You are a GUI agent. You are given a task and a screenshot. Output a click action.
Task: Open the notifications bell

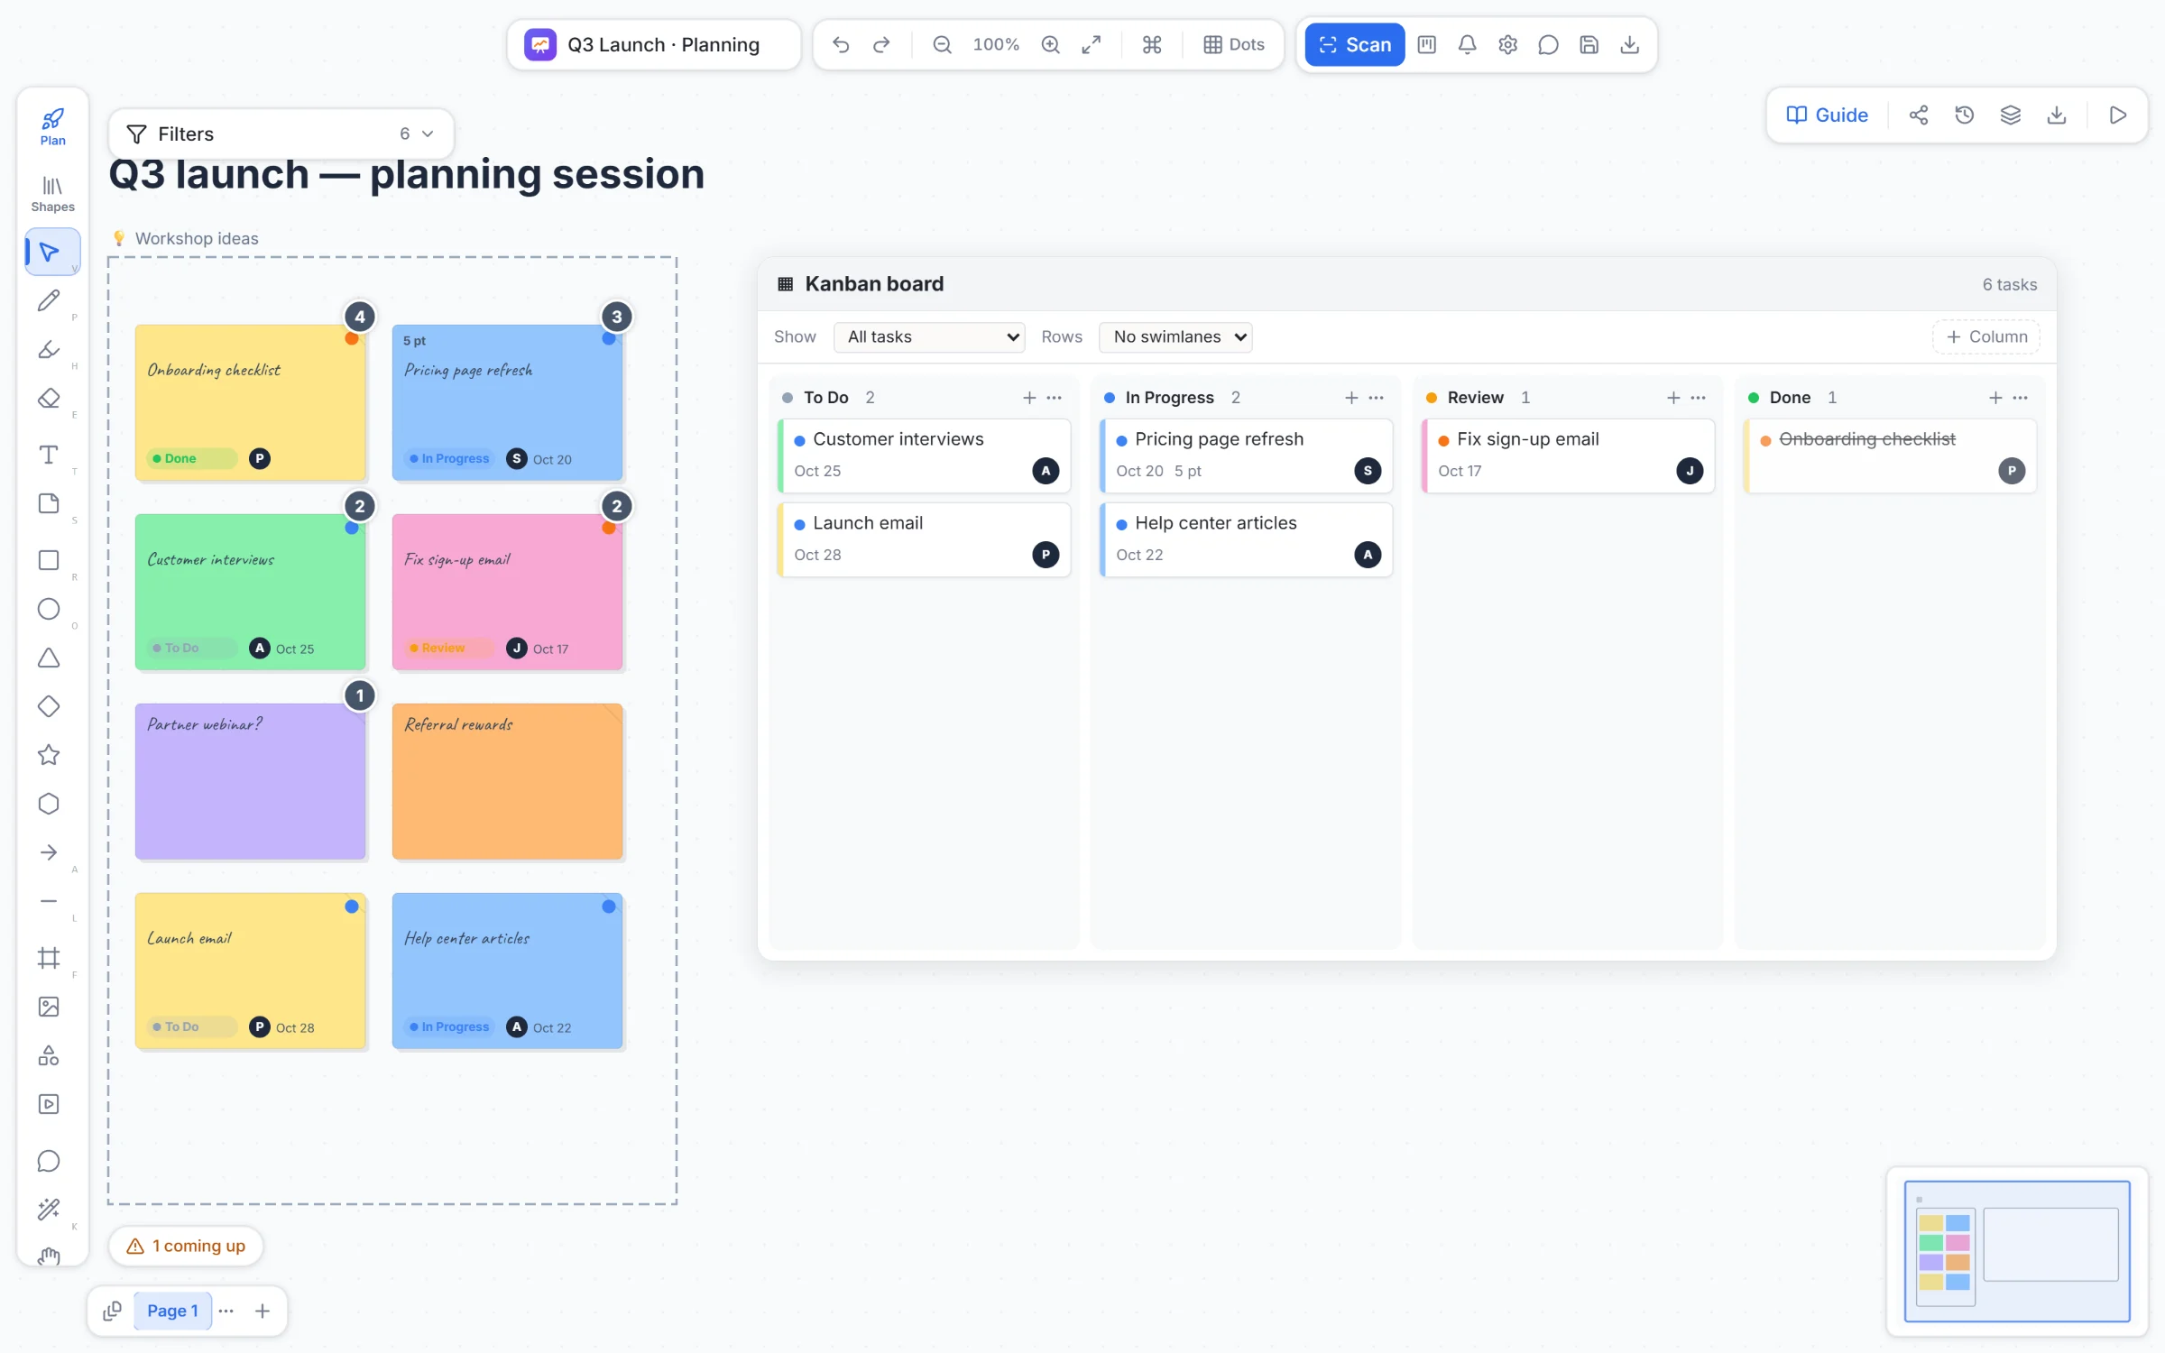tap(1467, 44)
